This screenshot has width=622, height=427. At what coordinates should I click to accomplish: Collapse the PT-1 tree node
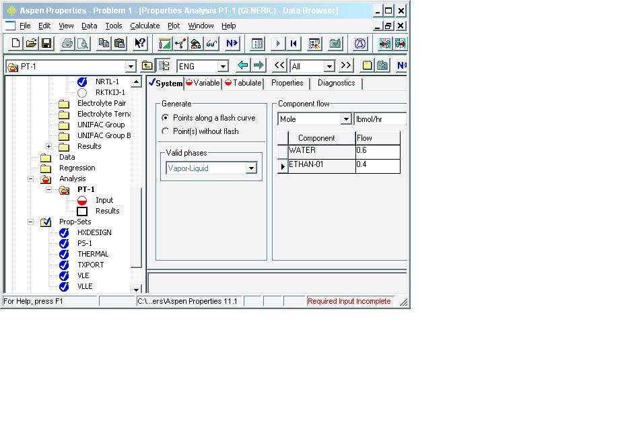click(x=48, y=190)
